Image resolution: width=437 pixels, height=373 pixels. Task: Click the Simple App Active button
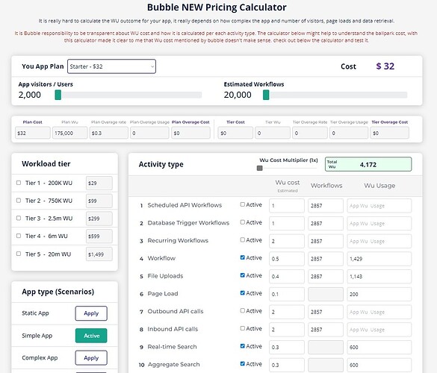click(91, 336)
